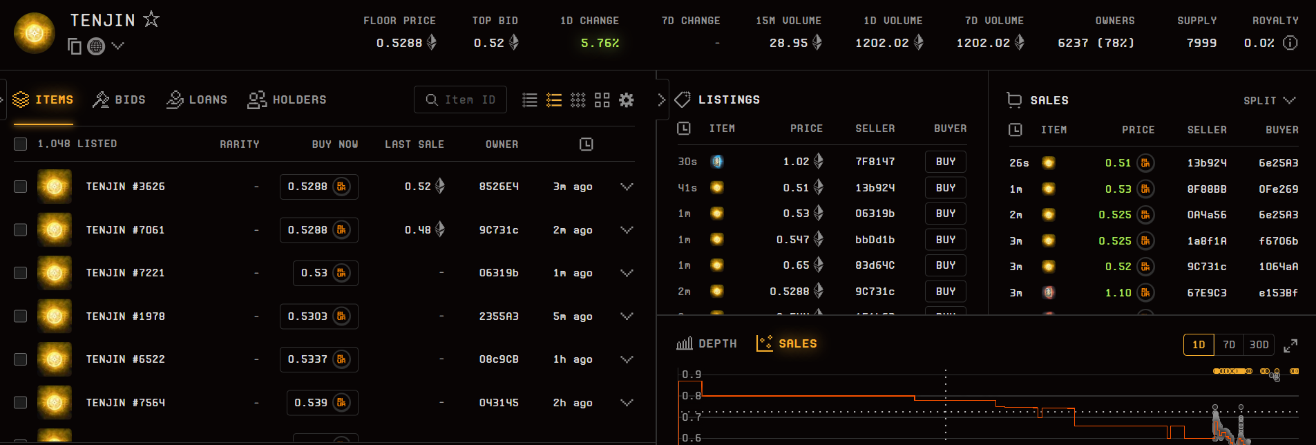Open the collection website globe icon
1316x445 pixels.
click(96, 46)
